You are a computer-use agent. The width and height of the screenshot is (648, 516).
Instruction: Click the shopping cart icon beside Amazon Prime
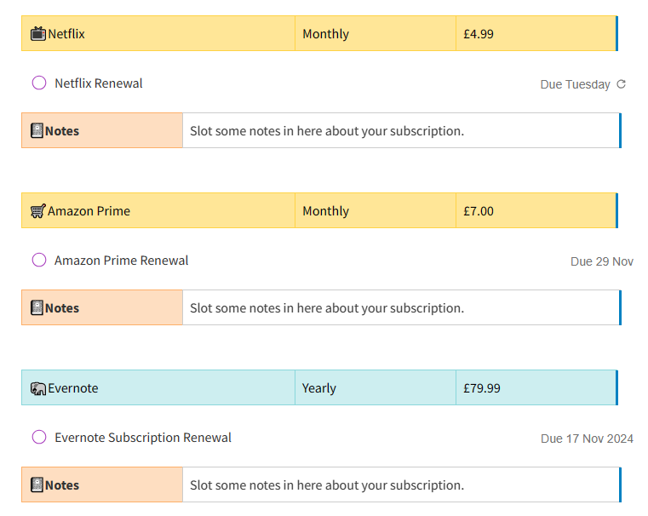point(38,211)
